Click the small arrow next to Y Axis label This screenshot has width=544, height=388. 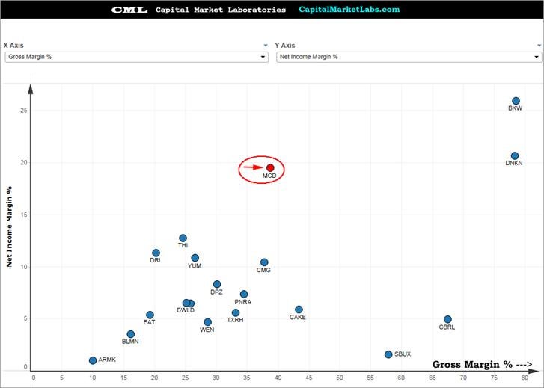(x=539, y=46)
